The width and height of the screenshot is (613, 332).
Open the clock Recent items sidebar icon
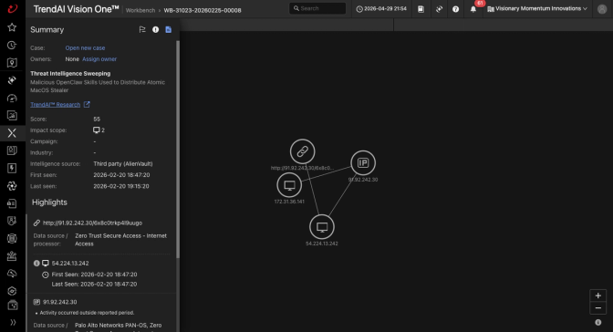(x=12, y=45)
